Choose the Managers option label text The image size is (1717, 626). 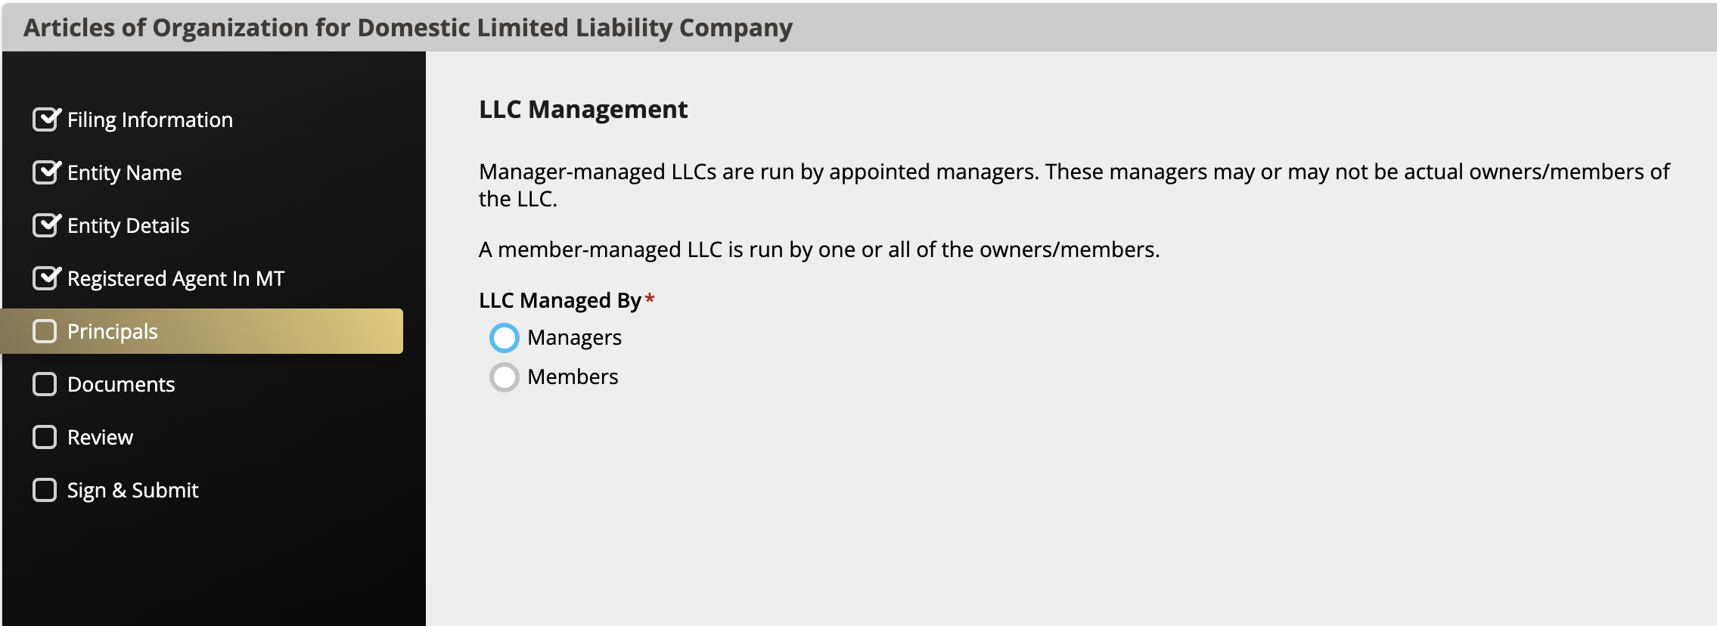pyautogui.click(x=574, y=338)
